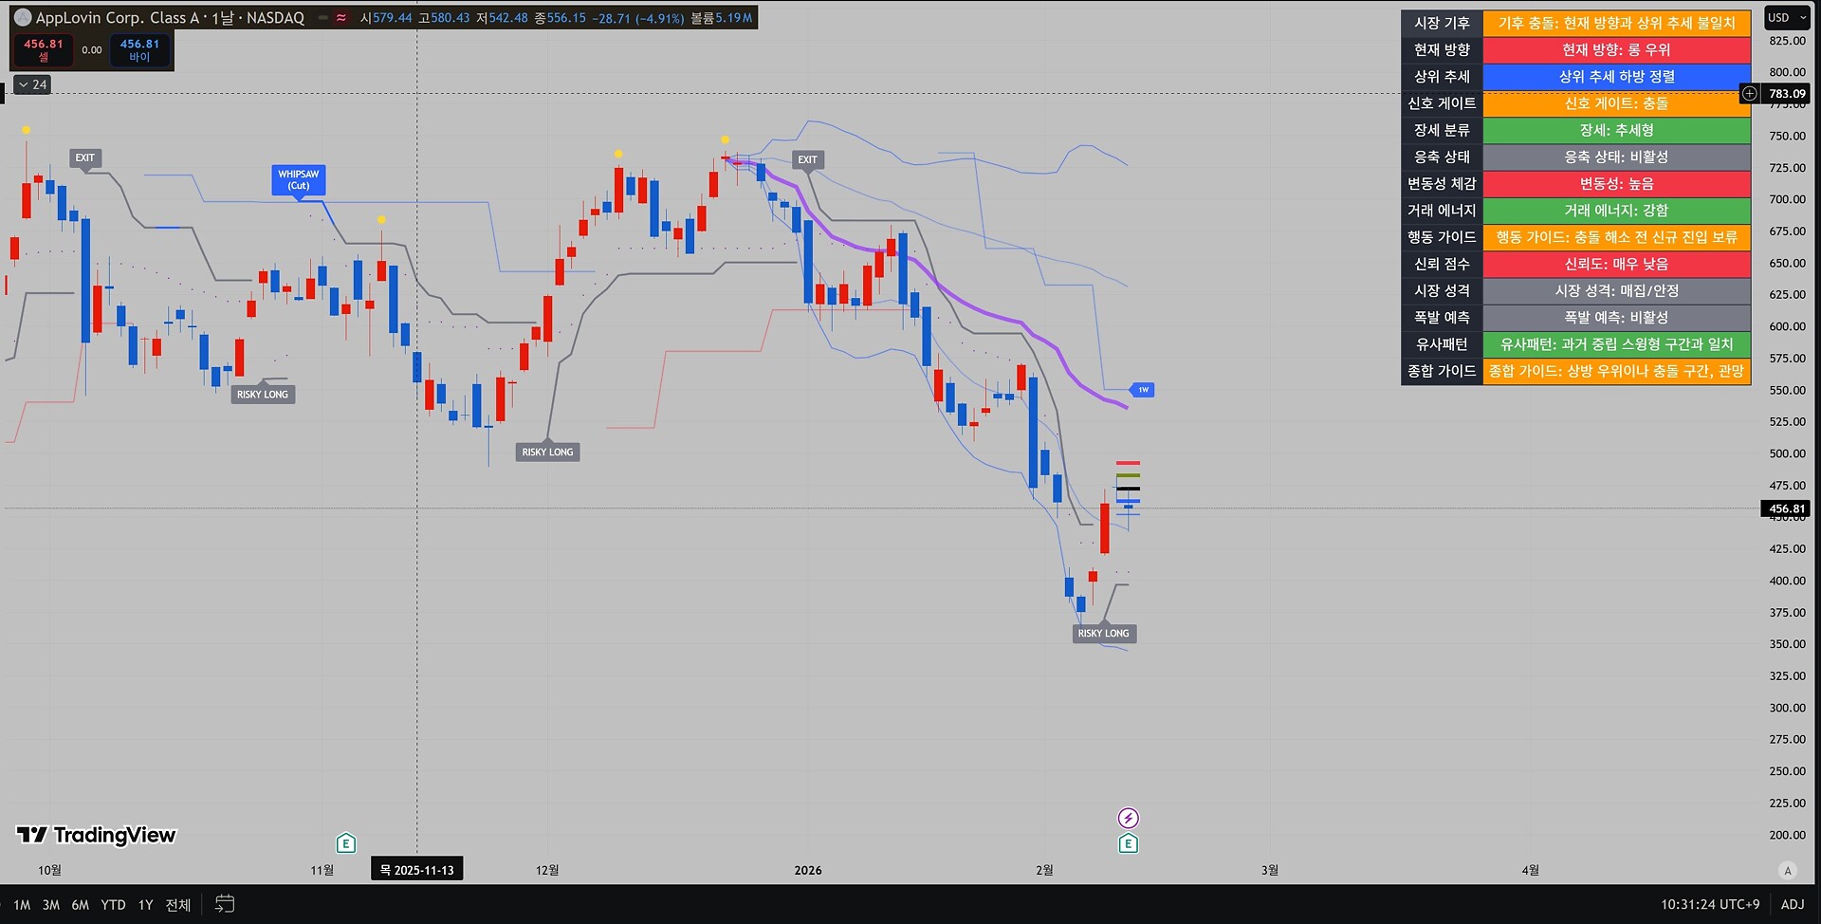Click the 상위 추세 하방 정렬 cell
This screenshot has height=924, width=1821.
click(1616, 76)
